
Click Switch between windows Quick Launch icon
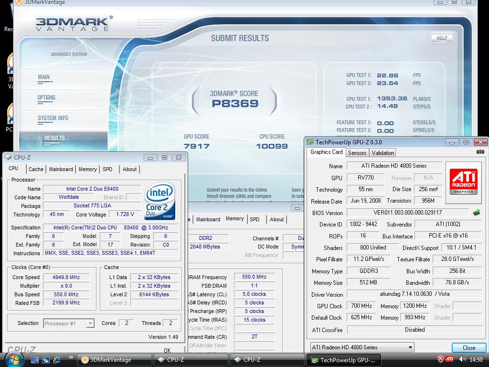point(46,360)
